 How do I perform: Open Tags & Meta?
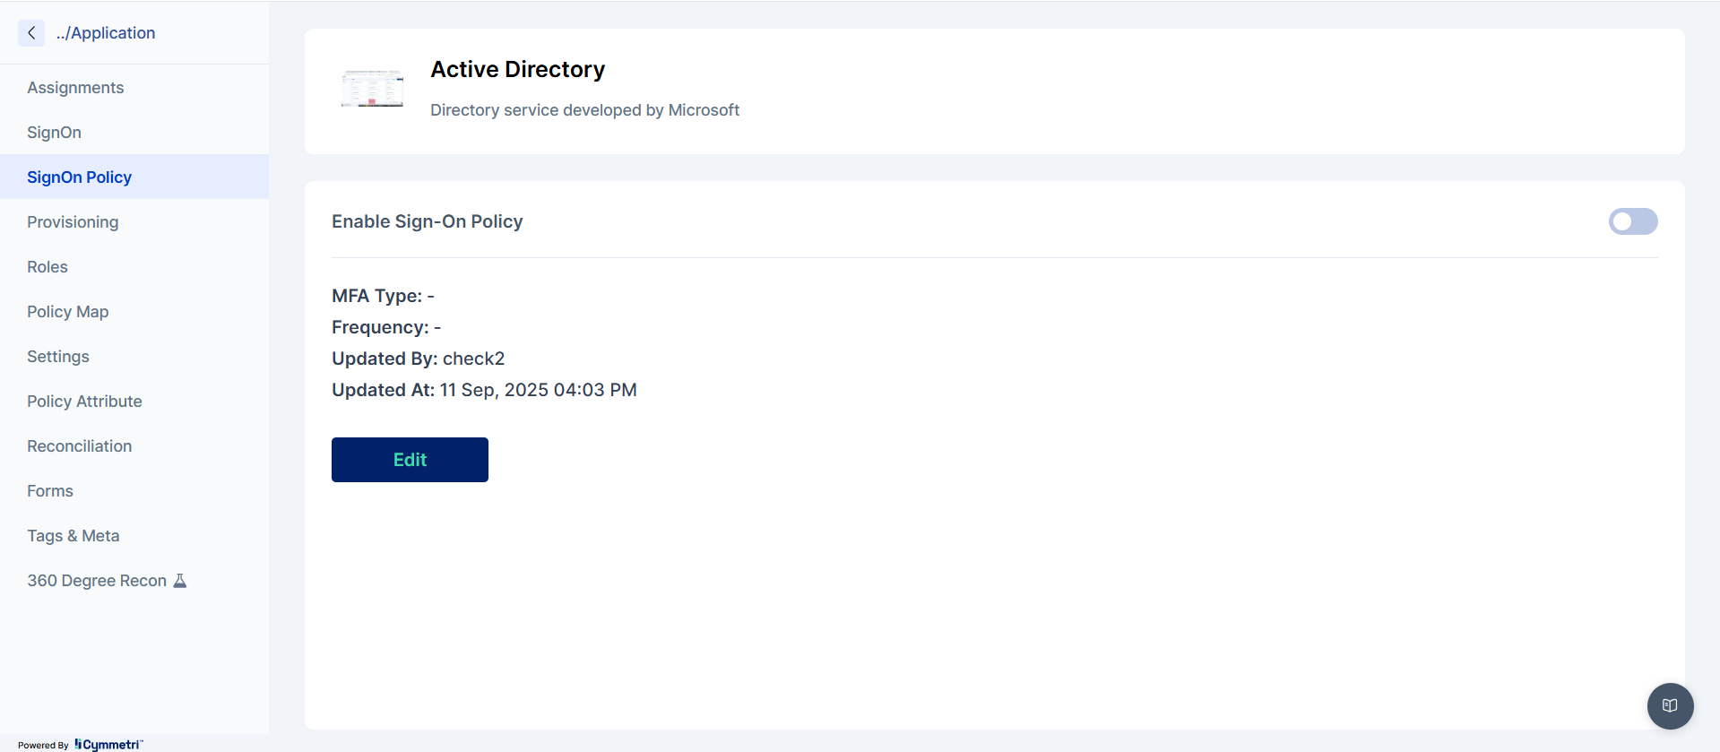tap(134, 536)
